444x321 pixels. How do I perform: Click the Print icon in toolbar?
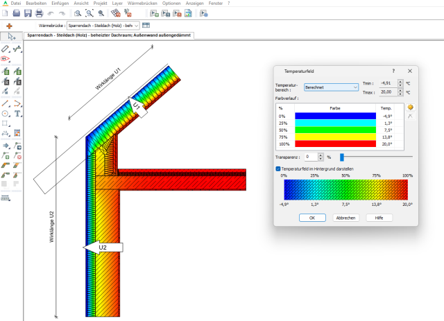40,13
